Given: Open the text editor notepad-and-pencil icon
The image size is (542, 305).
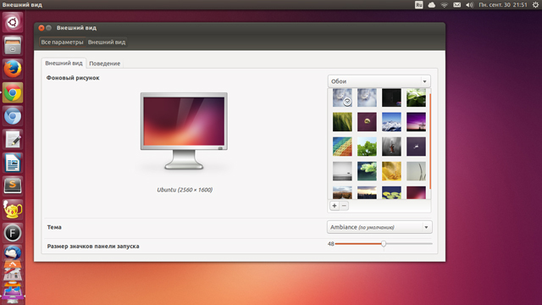Looking at the screenshot, I should [13, 140].
